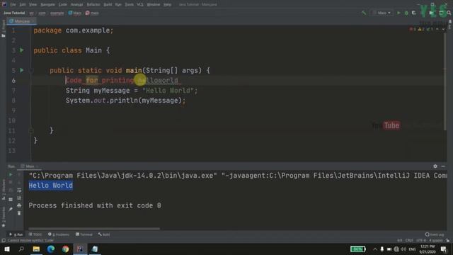Viewport: 453px width, 255px height.
Task: Run Main with the green play toolbar button
Action: 398,13
